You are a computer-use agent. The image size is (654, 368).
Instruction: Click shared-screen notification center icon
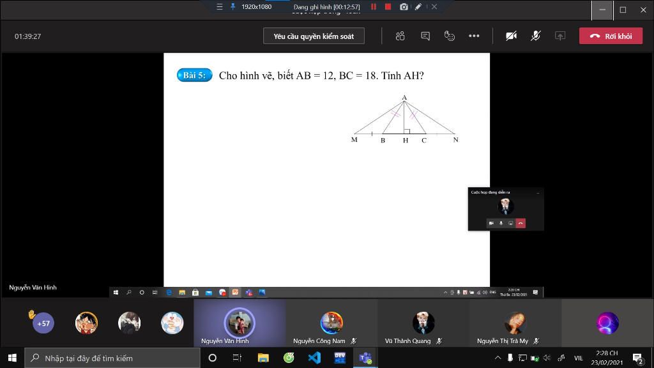pyautogui.click(x=536, y=293)
